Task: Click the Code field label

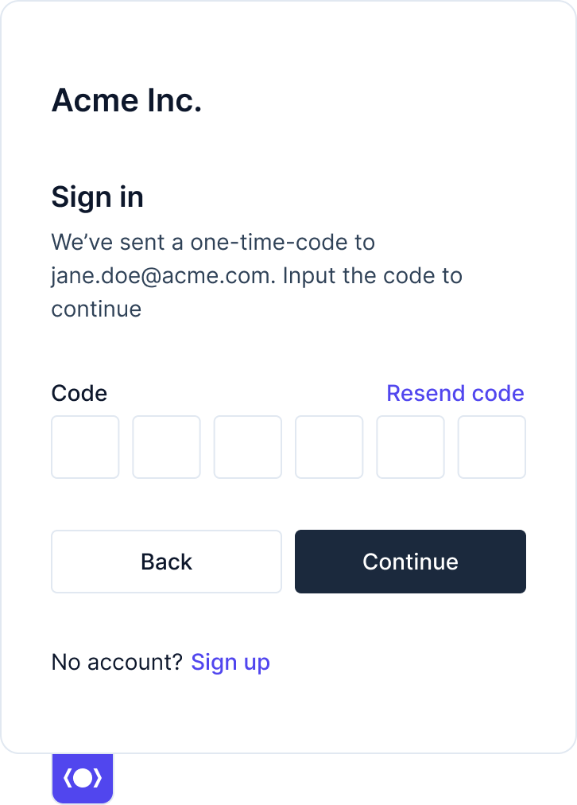Action: [x=79, y=394]
